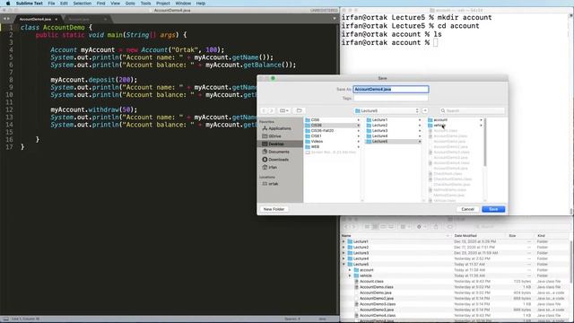Open the account folder in Save dialog
The image size is (574, 323).
pos(455,119)
